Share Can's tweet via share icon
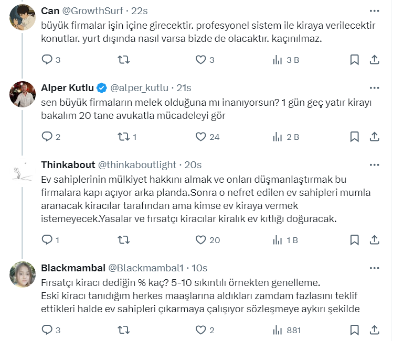 (x=374, y=60)
